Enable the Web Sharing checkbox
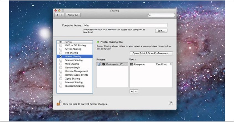The height and width of the screenshot is (122, 234). pos(61,64)
